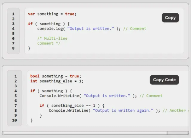Click the 'true' value in first snippet

point(70,14)
